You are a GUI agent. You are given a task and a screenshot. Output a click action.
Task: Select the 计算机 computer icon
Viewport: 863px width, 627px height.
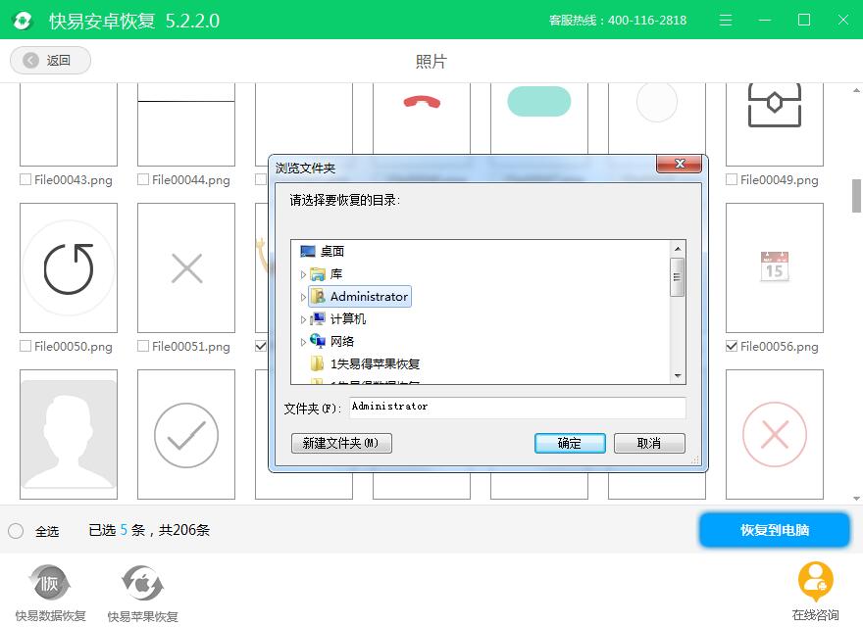pyautogui.click(x=318, y=318)
